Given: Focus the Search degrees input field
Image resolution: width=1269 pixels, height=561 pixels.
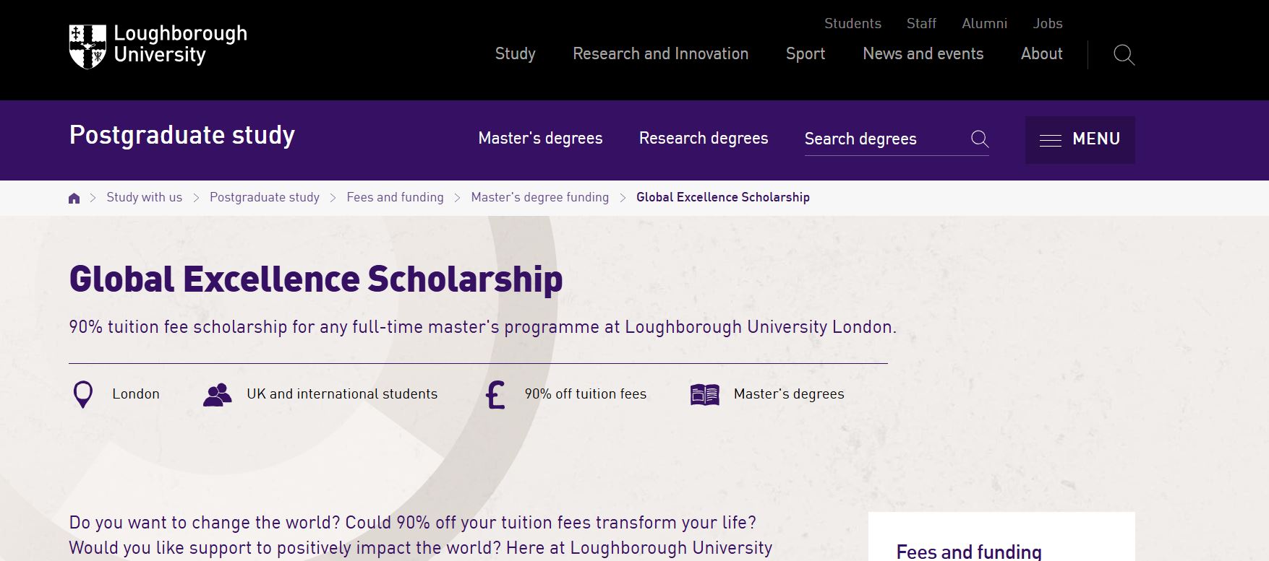Looking at the screenshot, I should 886,139.
